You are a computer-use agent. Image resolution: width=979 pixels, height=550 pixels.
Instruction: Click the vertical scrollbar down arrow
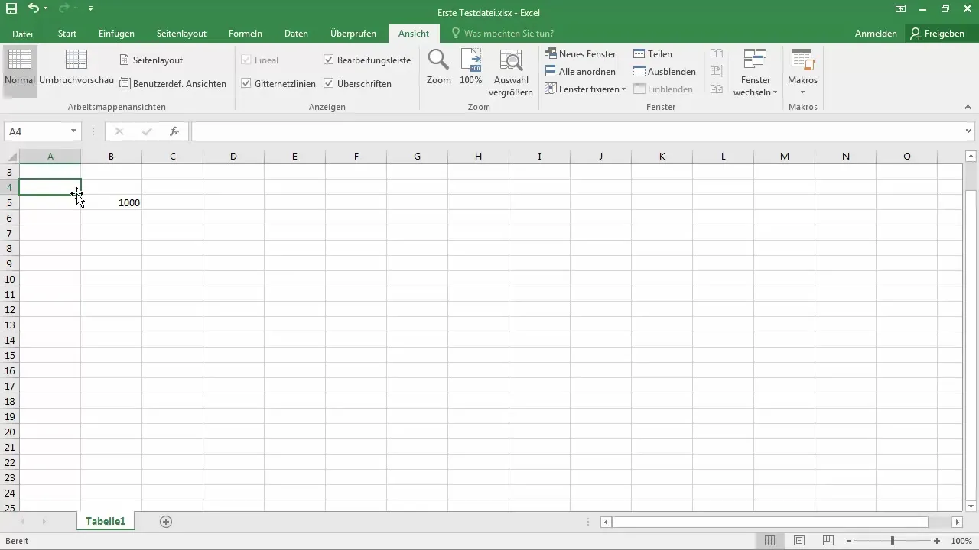971,506
